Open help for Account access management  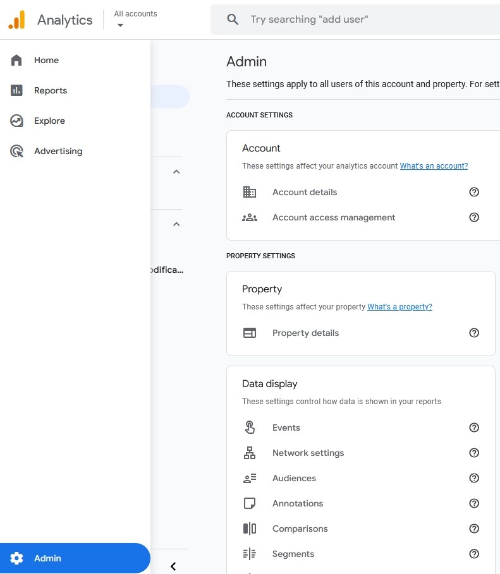click(x=474, y=217)
